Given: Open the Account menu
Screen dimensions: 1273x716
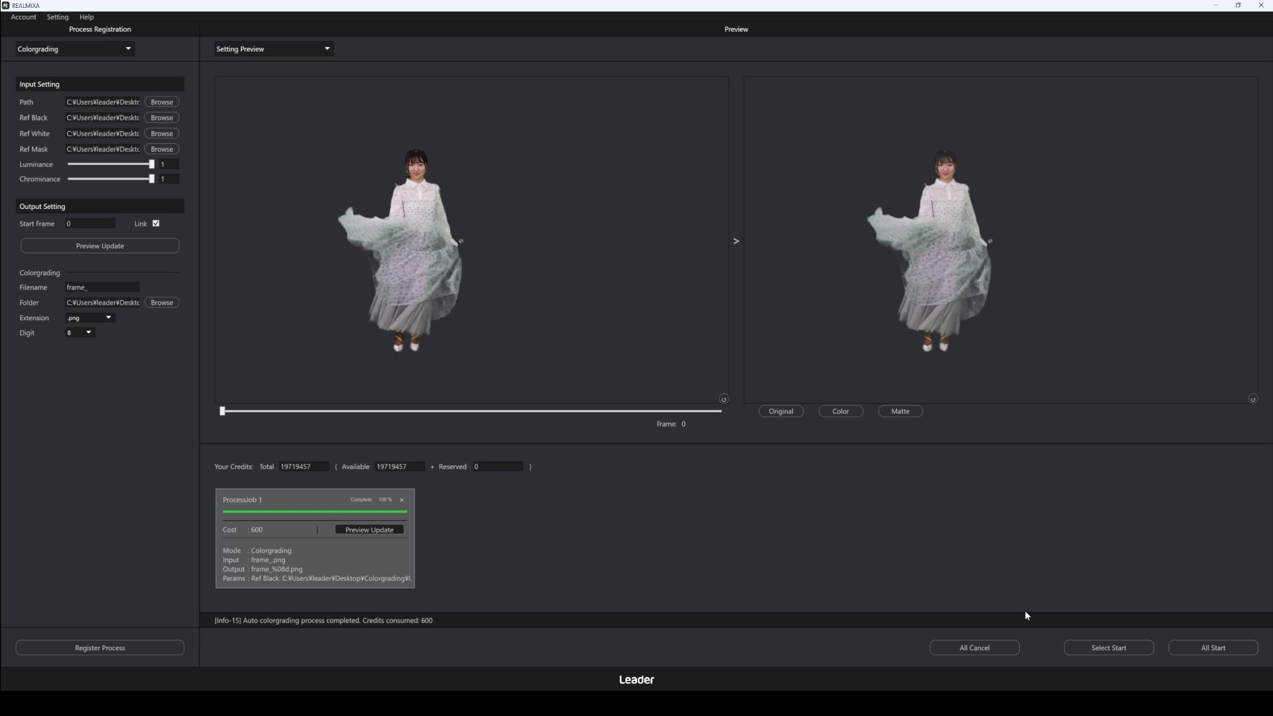Looking at the screenshot, I should [x=24, y=17].
